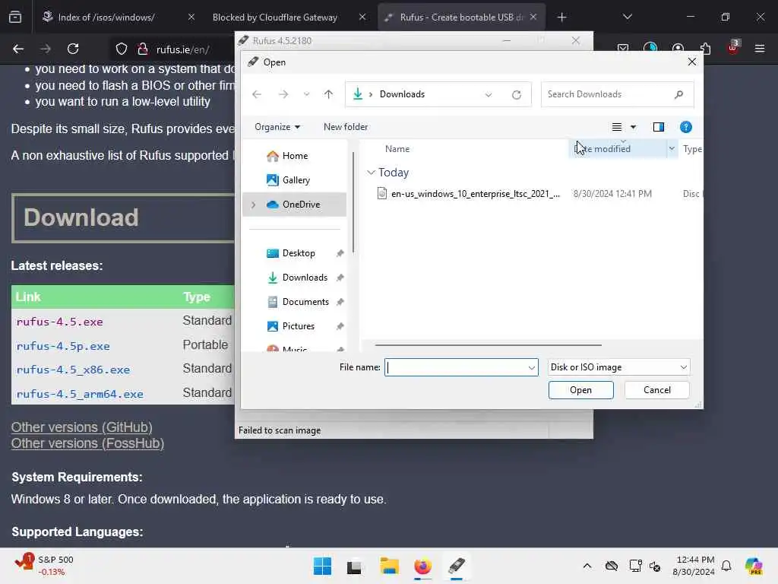Open Other versions (GitHub) link
The height and width of the screenshot is (584, 778).
[x=81, y=427]
